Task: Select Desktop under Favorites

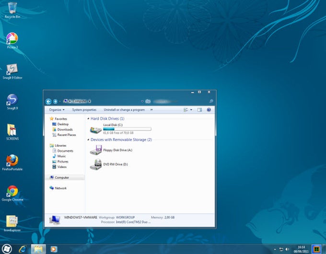Action: tap(63, 124)
